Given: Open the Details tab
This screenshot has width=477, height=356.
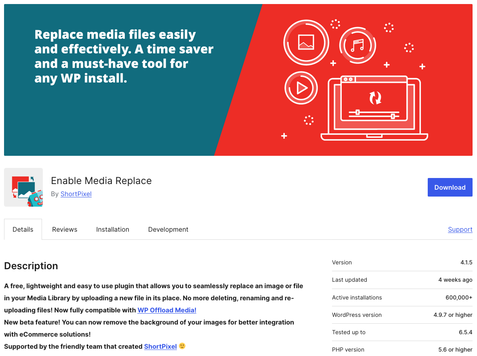Looking at the screenshot, I should (23, 229).
